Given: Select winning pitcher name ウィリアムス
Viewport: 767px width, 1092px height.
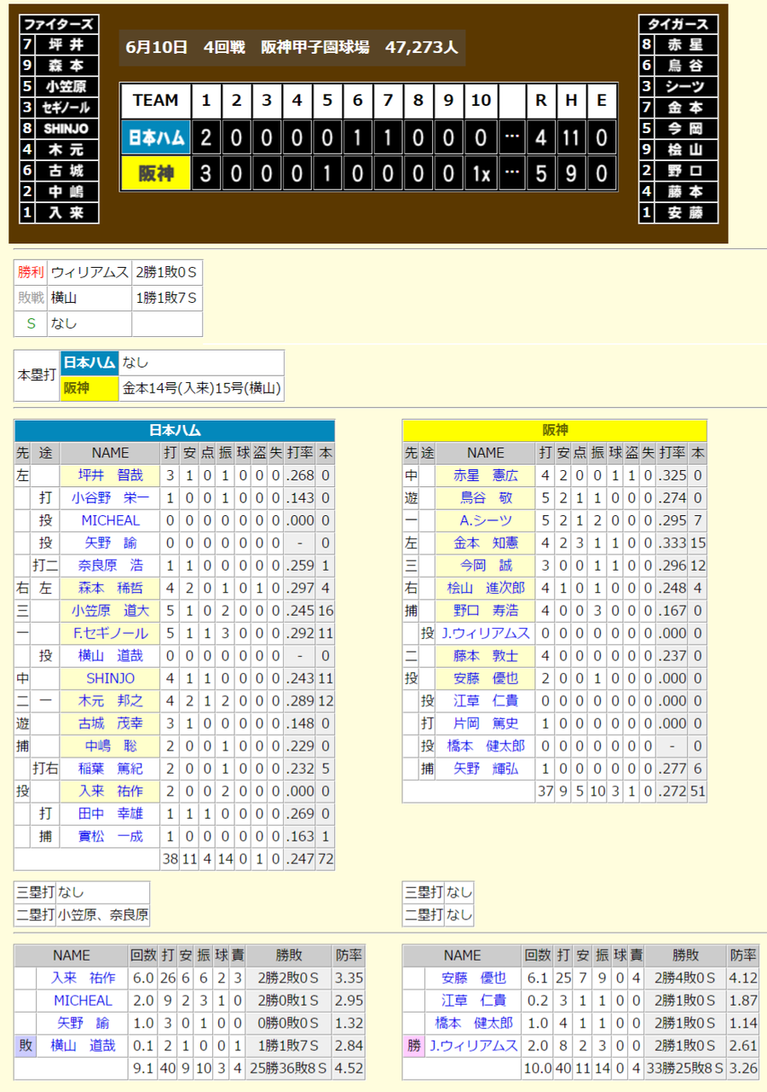Looking at the screenshot, I should click(89, 272).
